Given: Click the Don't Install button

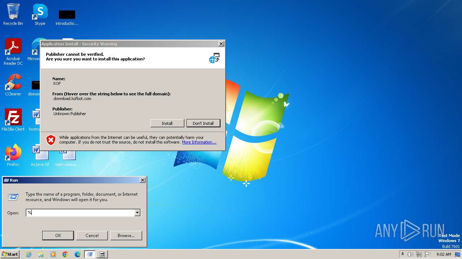Looking at the screenshot, I should (x=203, y=123).
